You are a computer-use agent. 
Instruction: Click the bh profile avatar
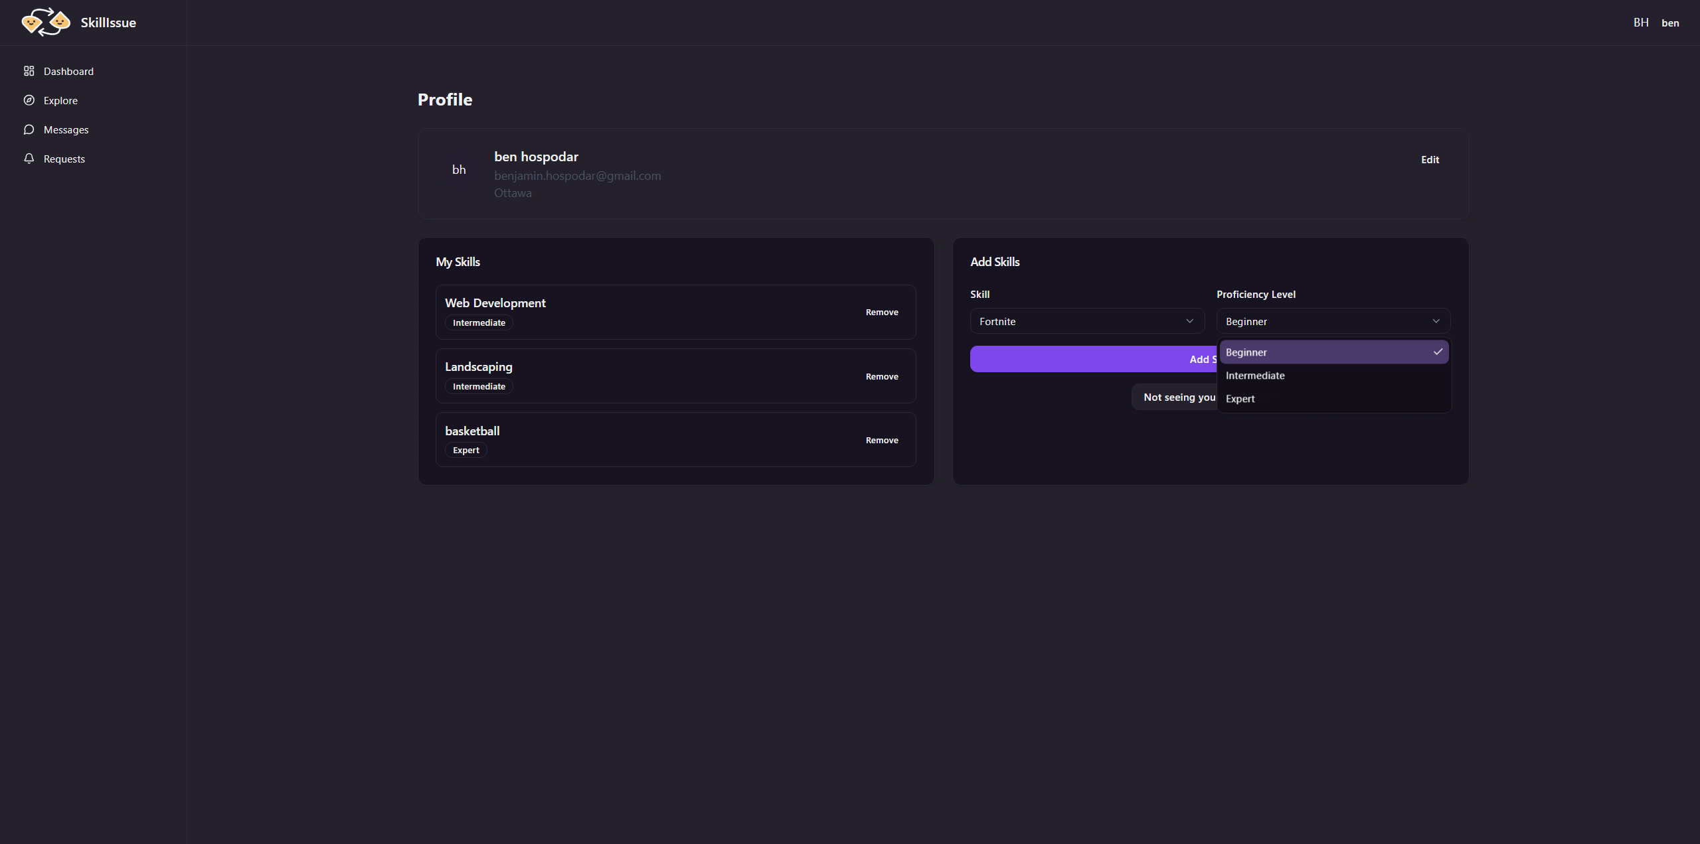click(459, 170)
